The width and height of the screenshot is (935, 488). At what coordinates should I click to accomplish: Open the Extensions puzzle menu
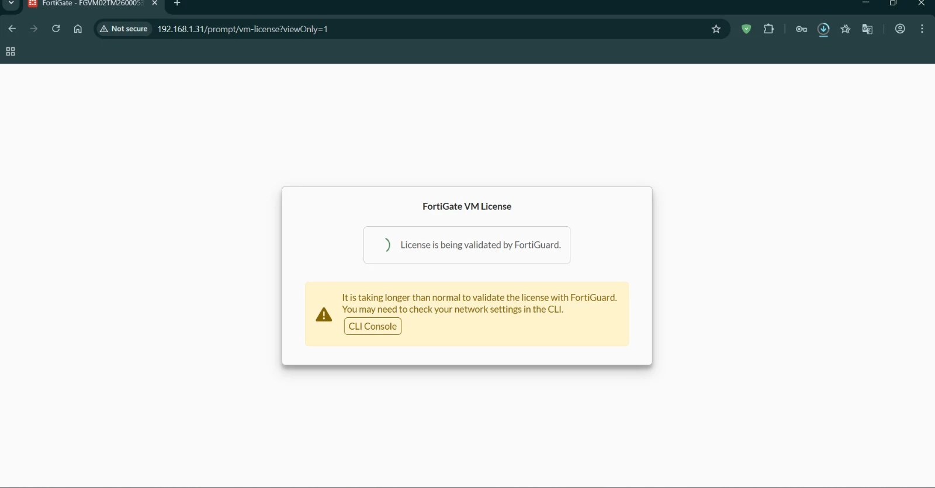click(768, 29)
